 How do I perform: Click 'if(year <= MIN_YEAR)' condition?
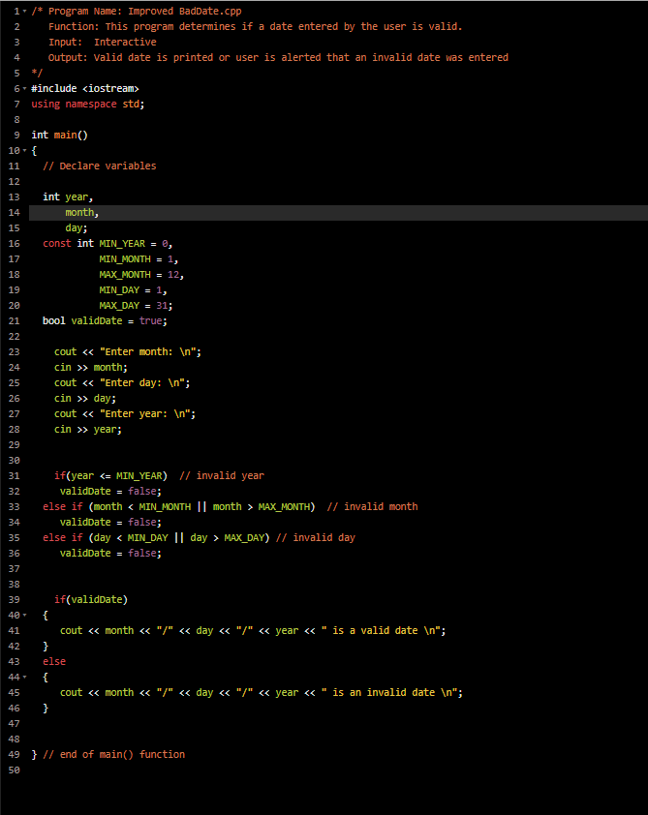110,475
